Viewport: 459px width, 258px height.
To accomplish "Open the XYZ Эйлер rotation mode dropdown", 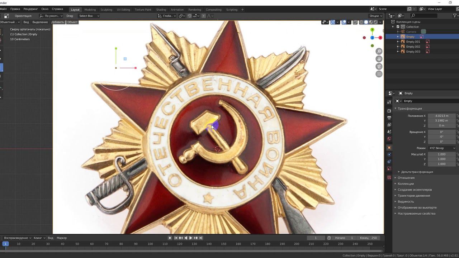I will point(442,148).
